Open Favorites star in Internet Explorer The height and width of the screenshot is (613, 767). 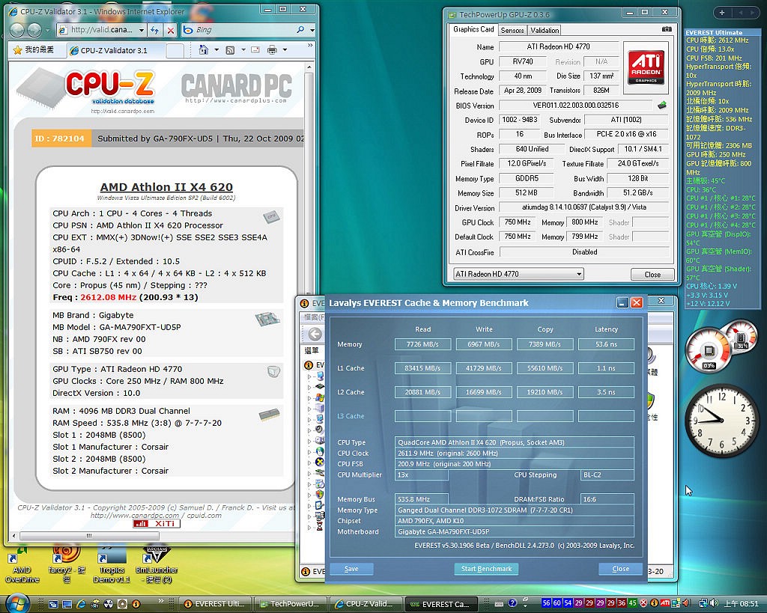(18, 50)
